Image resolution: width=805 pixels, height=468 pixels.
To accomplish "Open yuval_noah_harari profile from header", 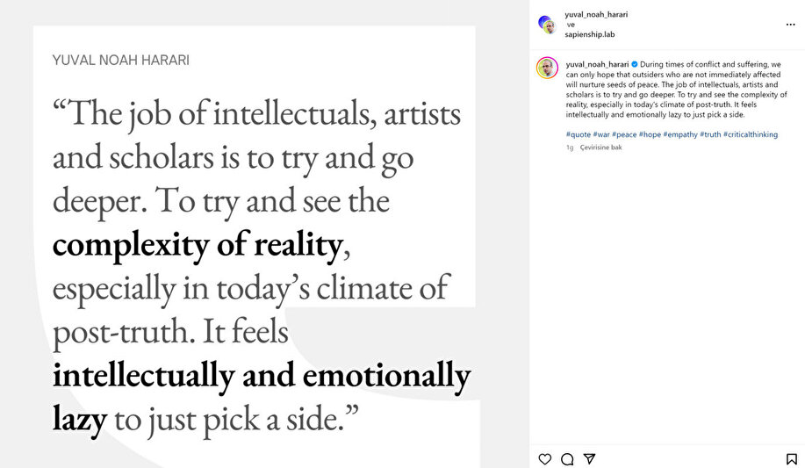I will pyautogui.click(x=596, y=15).
